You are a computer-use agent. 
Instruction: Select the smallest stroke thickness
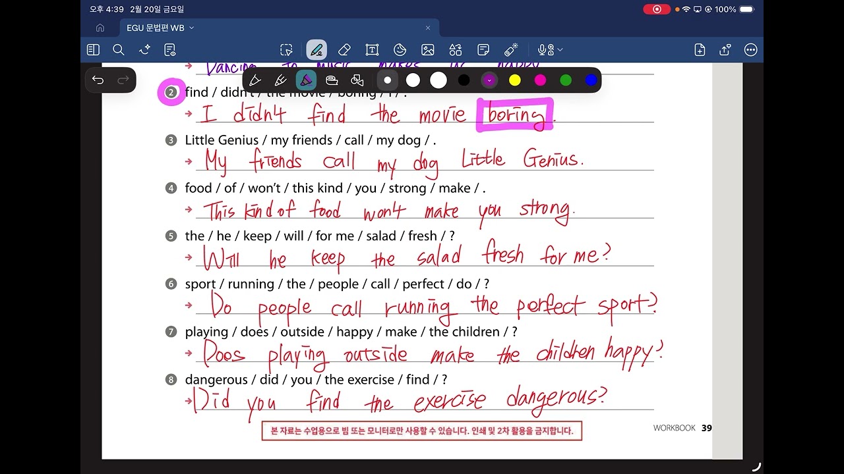click(388, 80)
